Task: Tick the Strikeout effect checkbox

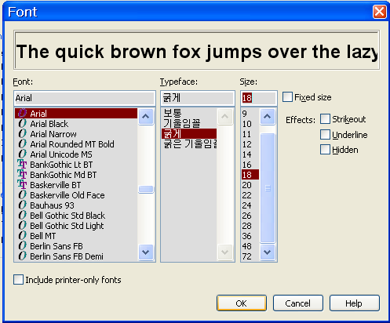Action: (x=325, y=119)
